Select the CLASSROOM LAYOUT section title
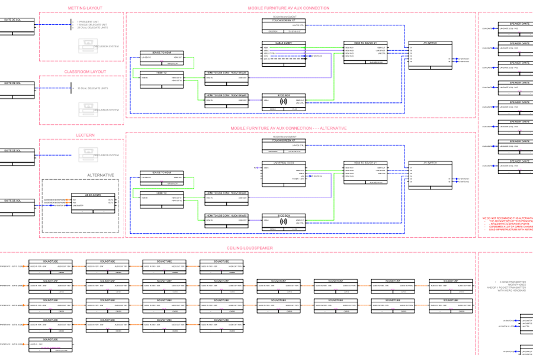 point(85,72)
